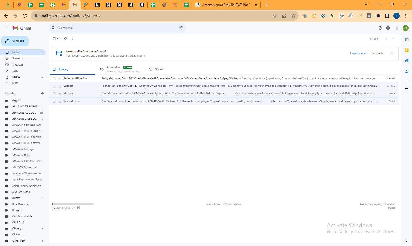Click the page zoom magnifier in address bar
The height and width of the screenshot is (246, 412).
pos(275,16)
